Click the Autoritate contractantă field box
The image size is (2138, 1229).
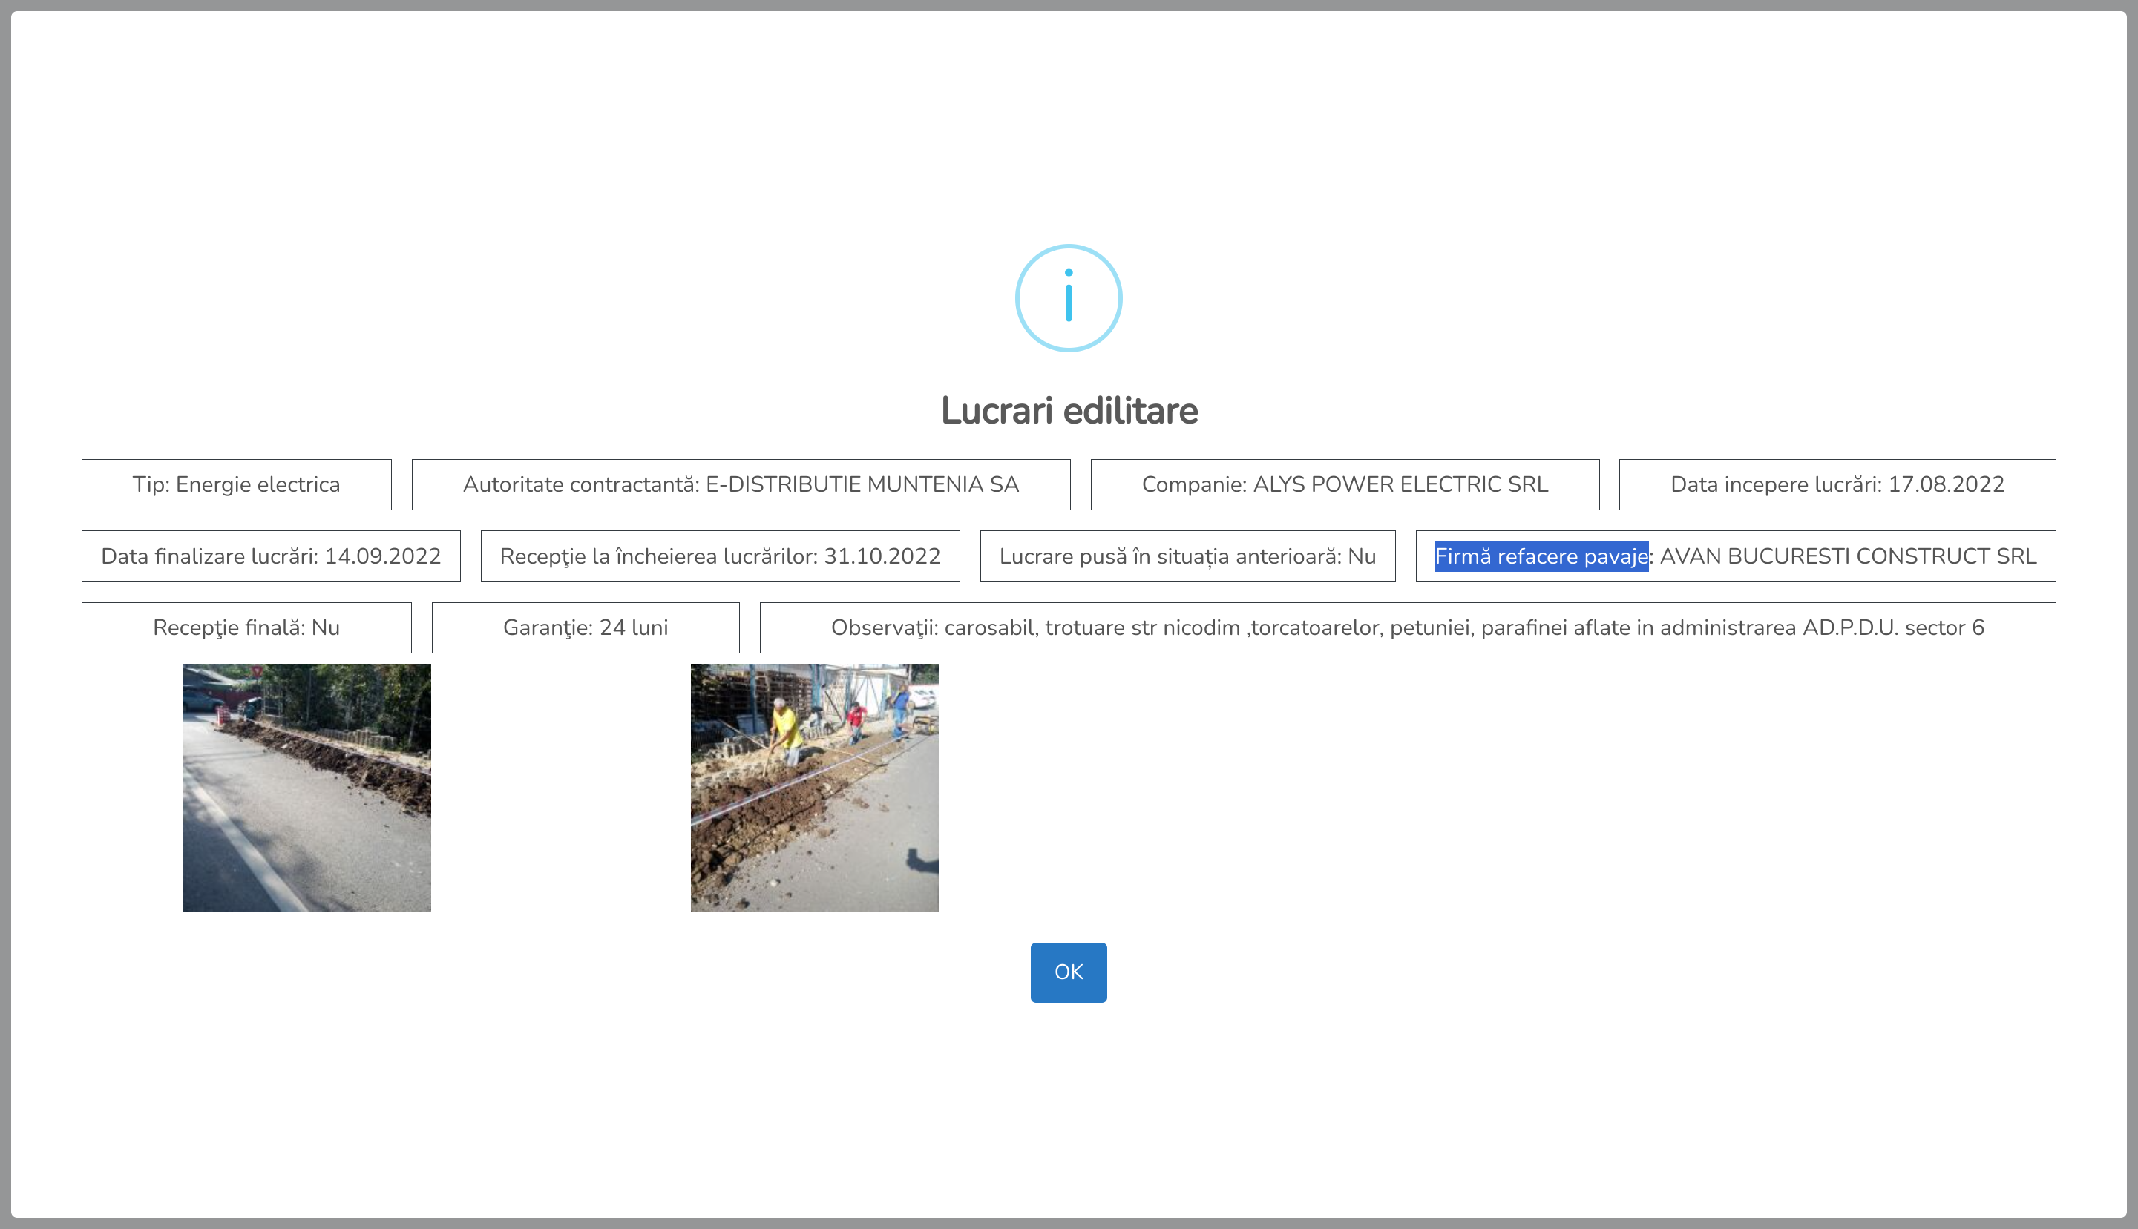tap(741, 484)
